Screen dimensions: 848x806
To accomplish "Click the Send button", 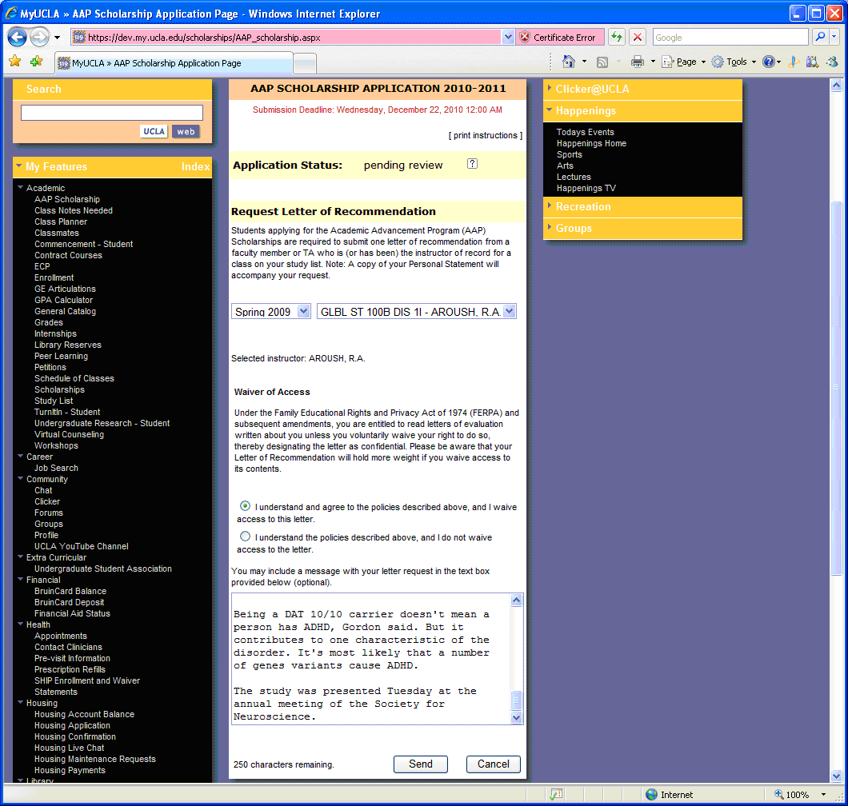I will click(x=420, y=764).
